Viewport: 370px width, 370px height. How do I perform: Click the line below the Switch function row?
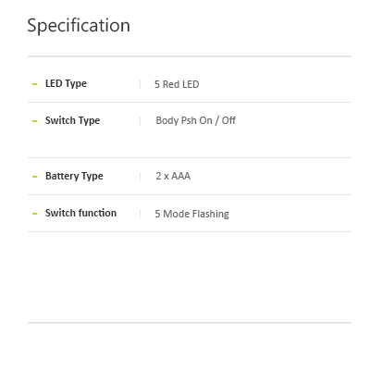pos(190,231)
